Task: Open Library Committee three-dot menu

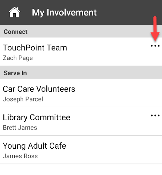Action: 155,116
